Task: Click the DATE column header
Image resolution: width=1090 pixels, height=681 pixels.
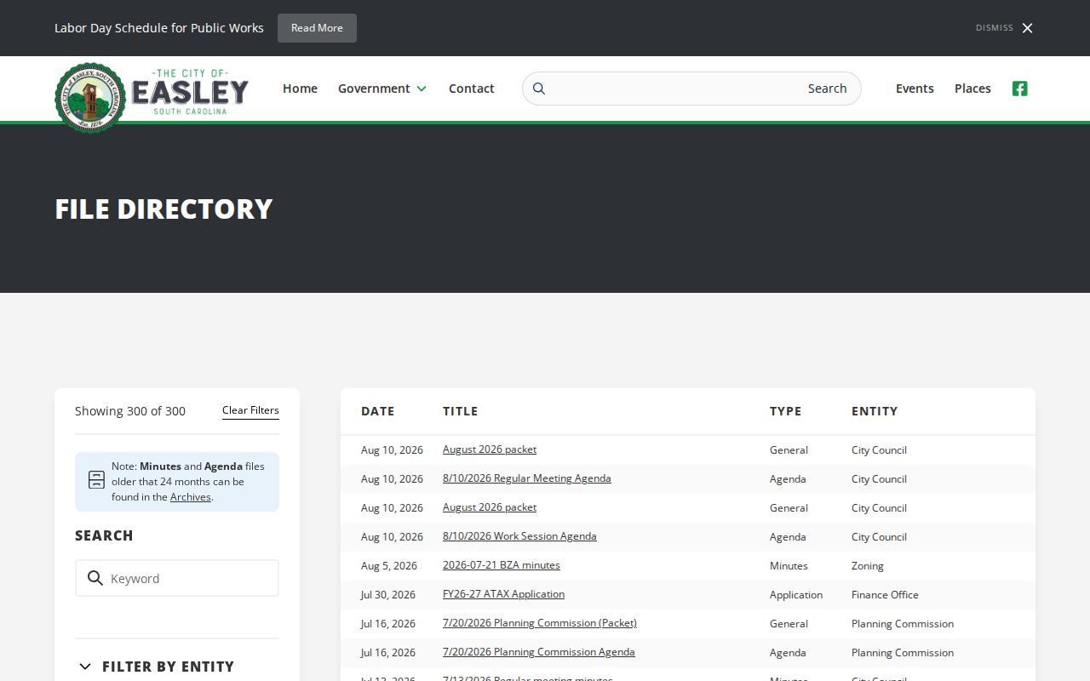Action: click(x=377, y=411)
